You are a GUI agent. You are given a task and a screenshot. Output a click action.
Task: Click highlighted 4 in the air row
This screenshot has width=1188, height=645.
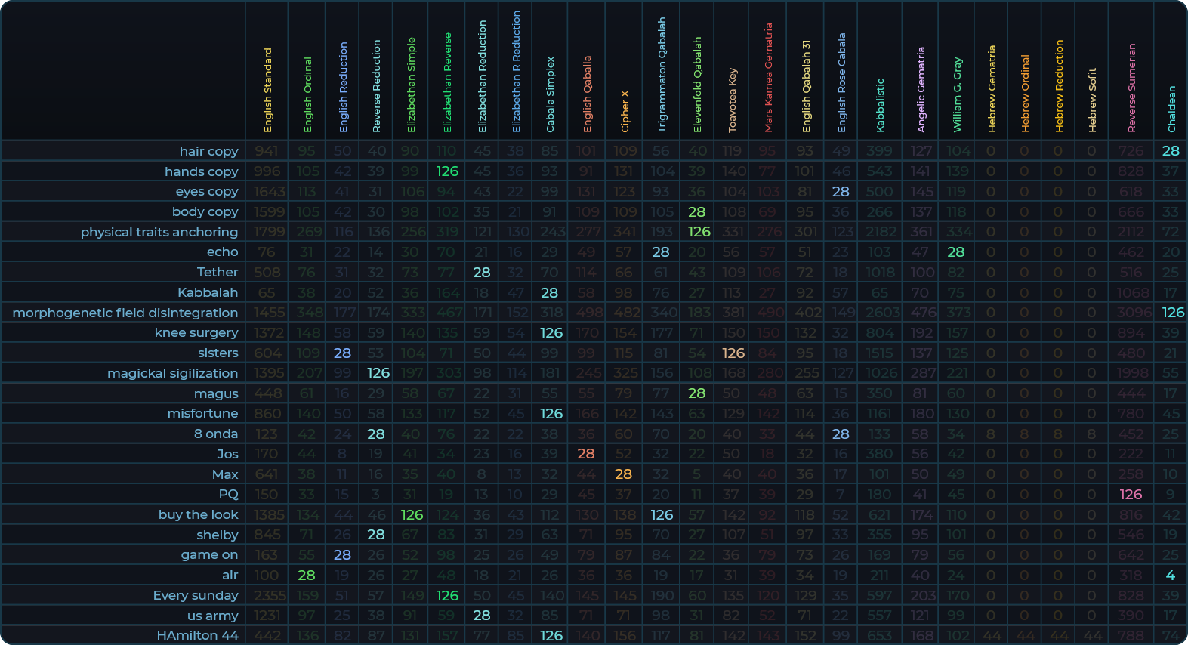(x=1171, y=575)
